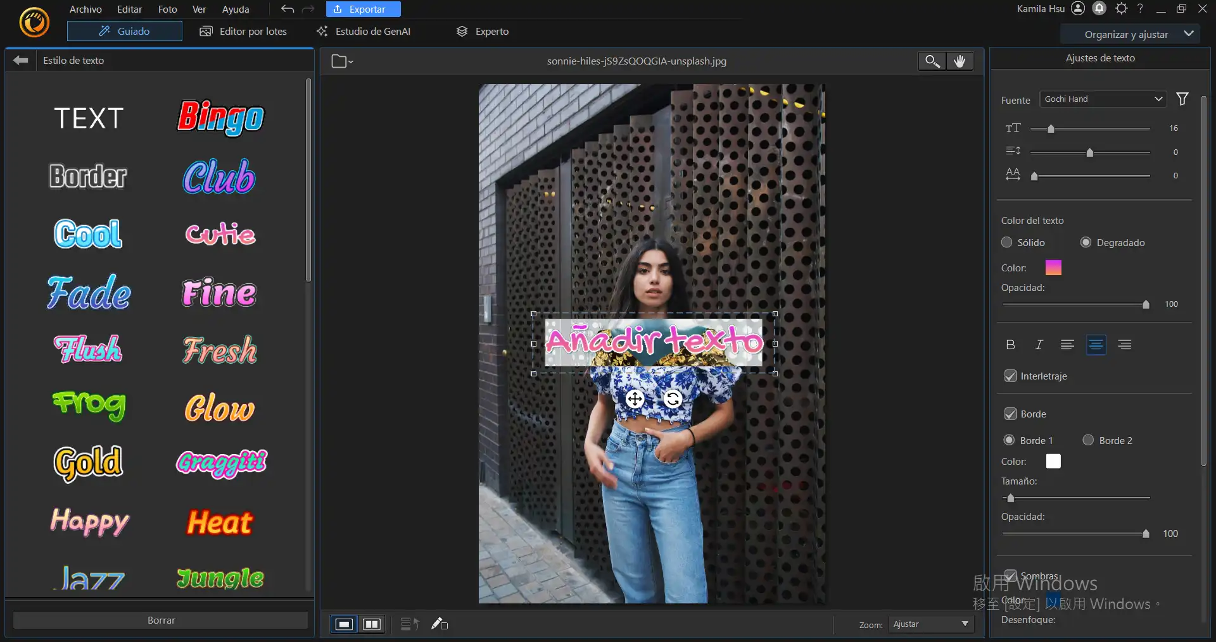1216x642 pixels.
Task: Click the undo arrow in the top bar
Action: tap(288, 9)
